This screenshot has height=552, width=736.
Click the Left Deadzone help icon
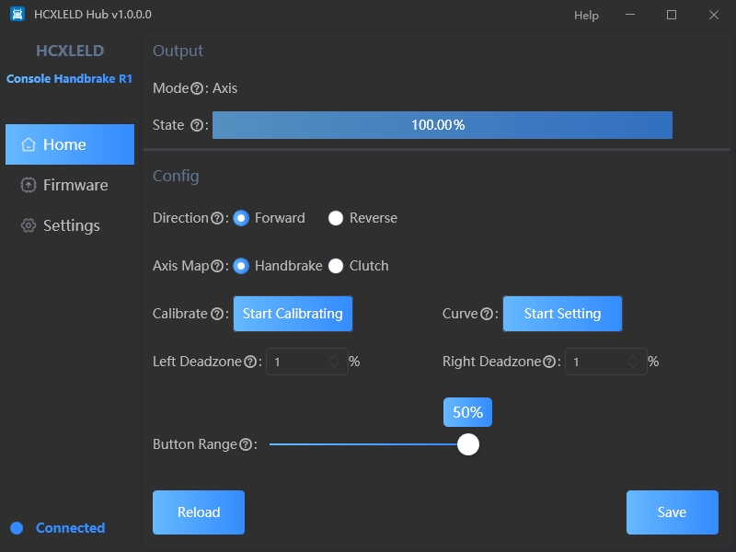pyautogui.click(x=250, y=362)
